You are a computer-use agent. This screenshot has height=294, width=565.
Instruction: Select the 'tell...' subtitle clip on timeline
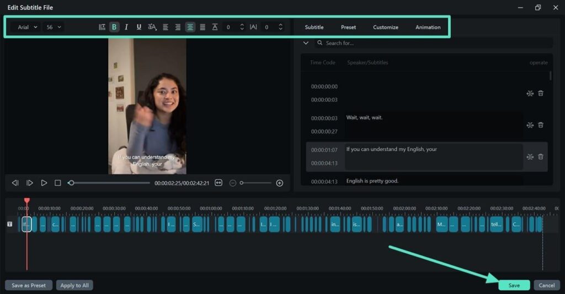[496, 224]
